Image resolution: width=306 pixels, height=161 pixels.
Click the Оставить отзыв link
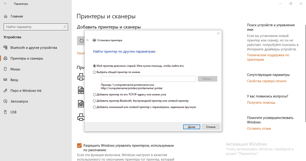[259, 128]
